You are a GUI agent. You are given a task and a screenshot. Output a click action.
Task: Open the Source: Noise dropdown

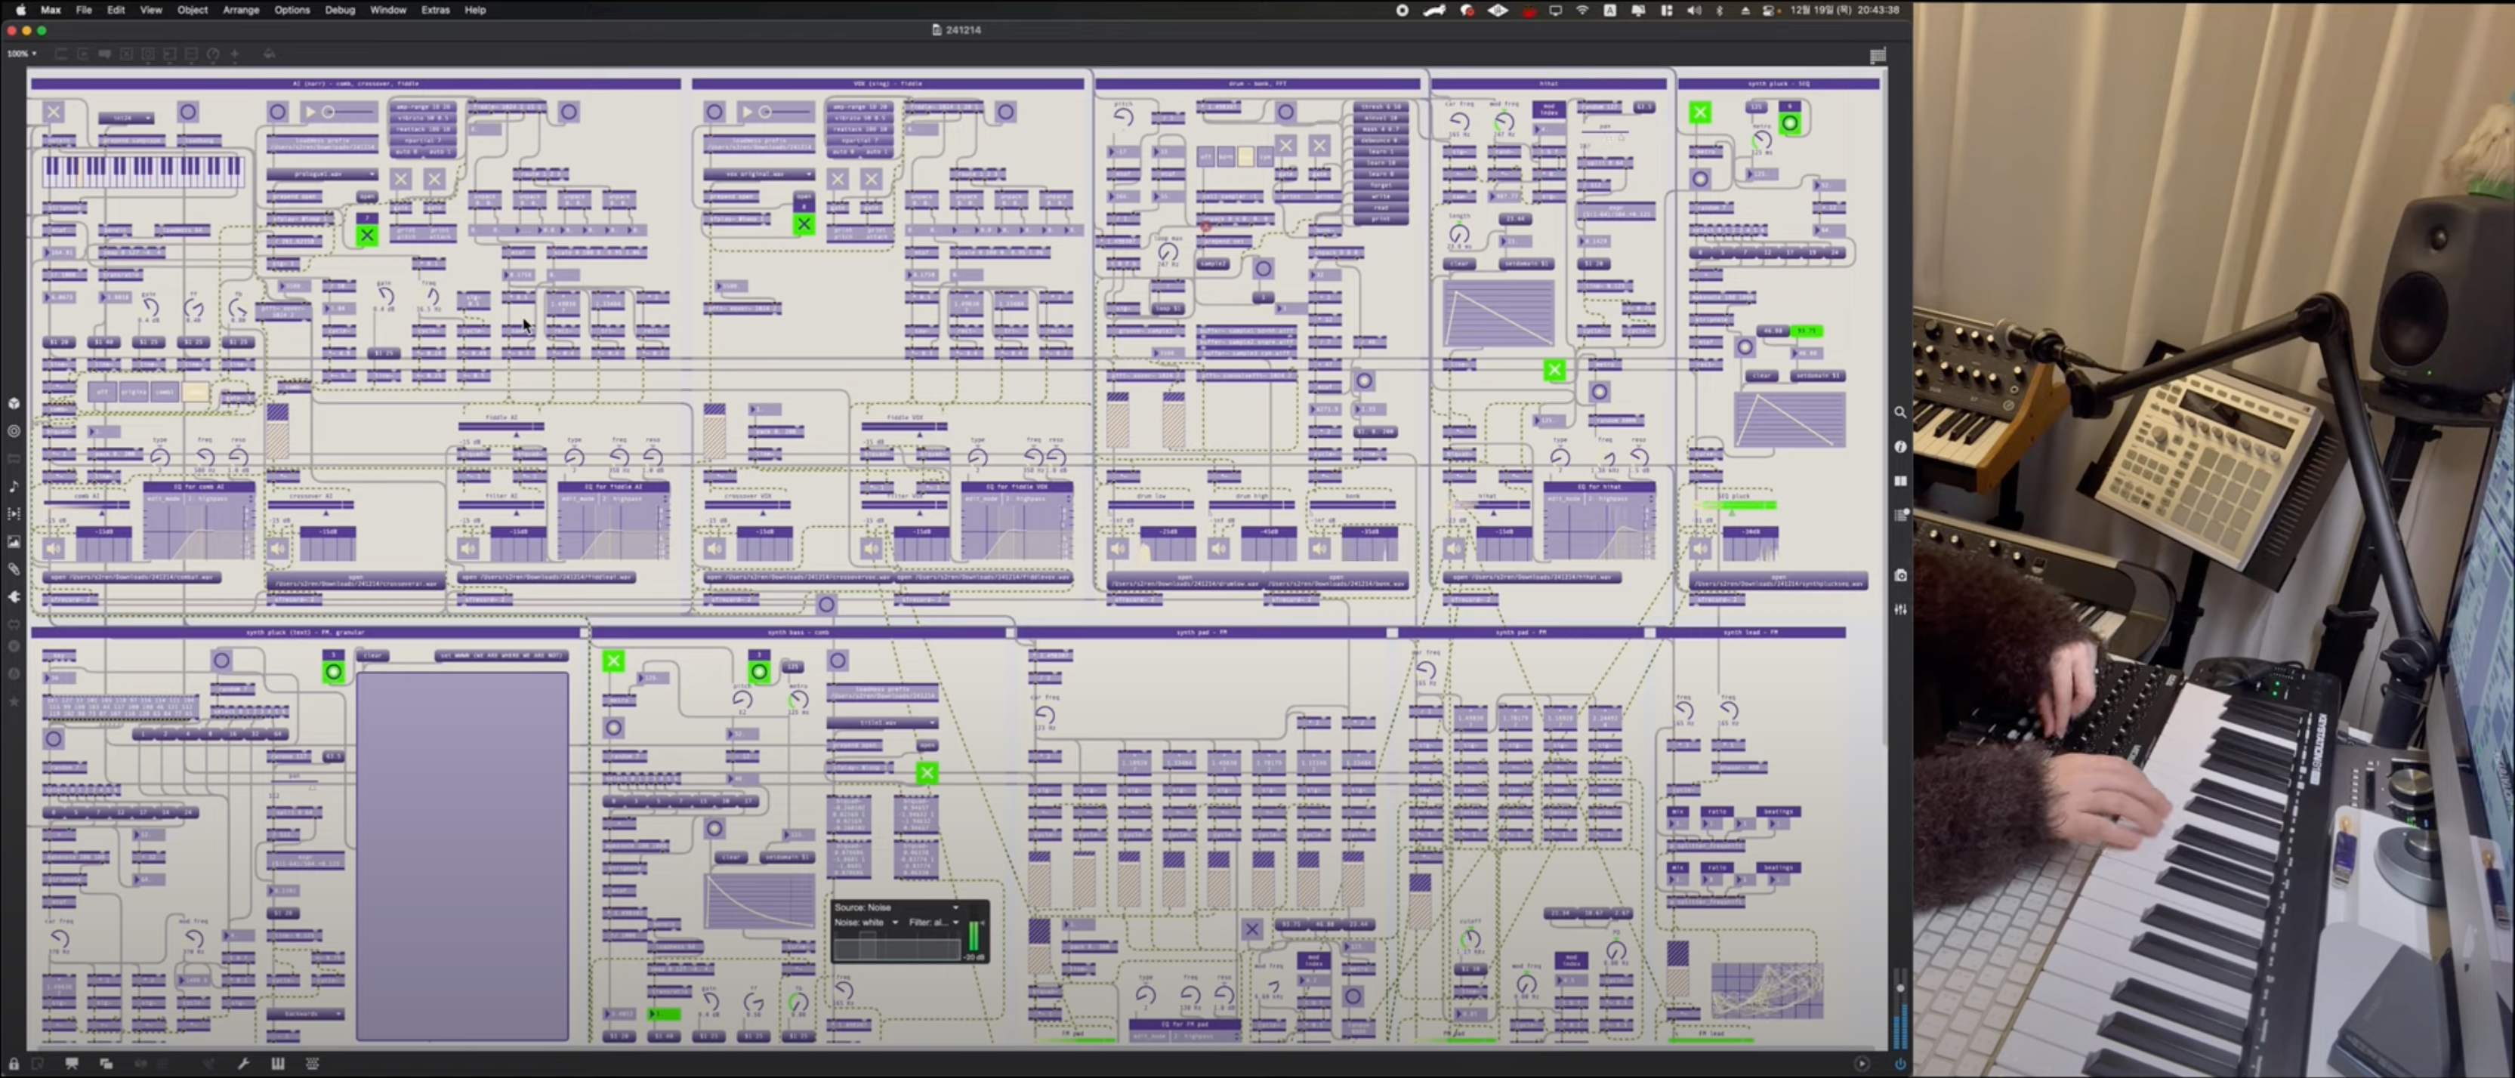[896, 907]
